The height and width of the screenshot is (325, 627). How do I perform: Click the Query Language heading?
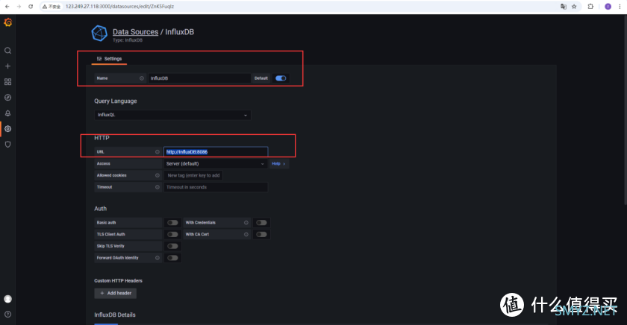(x=116, y=101)
